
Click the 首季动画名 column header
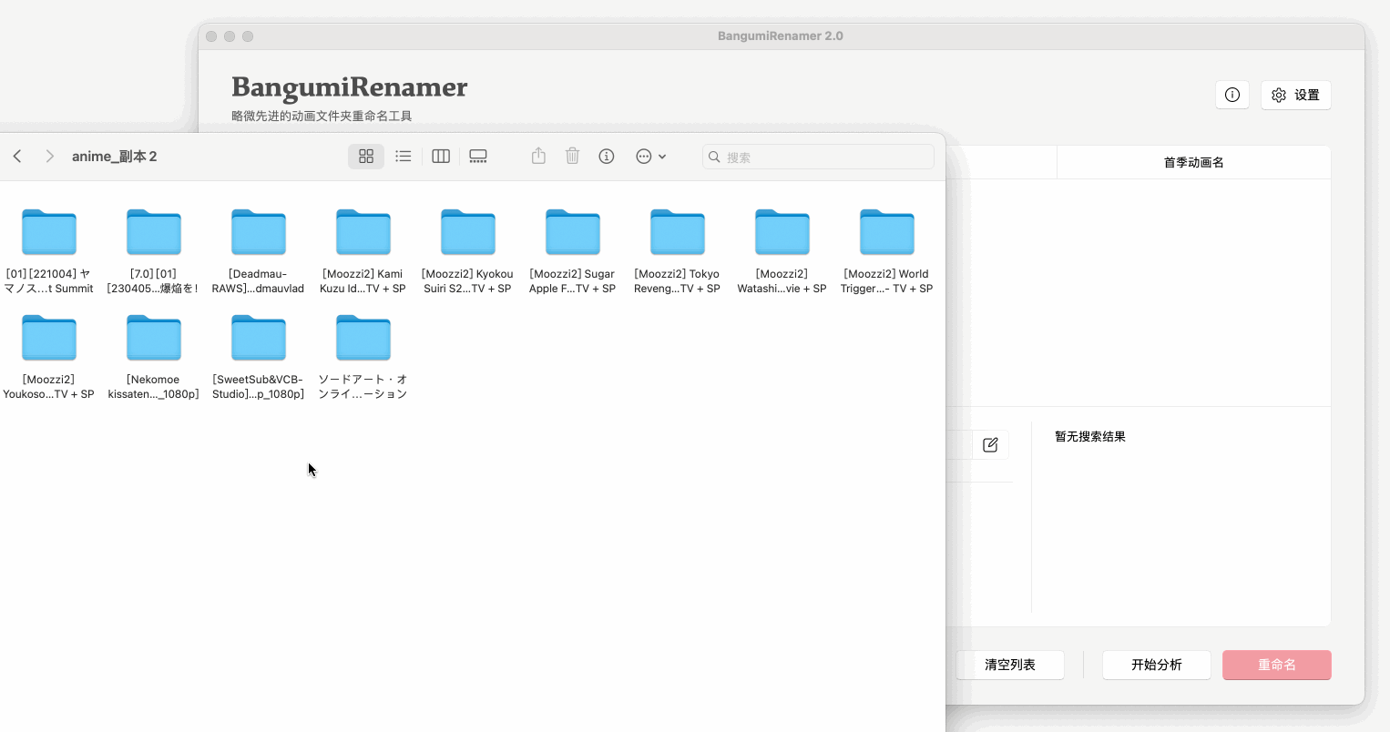coord(1194,162)
